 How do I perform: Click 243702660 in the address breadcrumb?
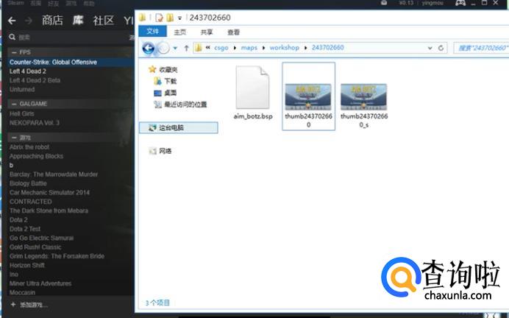pos(328,48)
